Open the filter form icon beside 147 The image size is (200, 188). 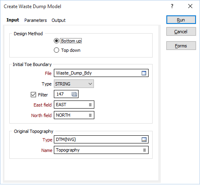click(74, 94)
